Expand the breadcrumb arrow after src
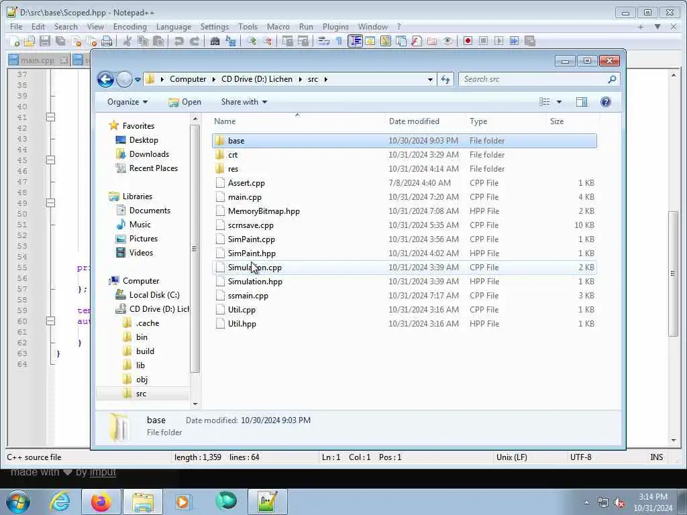687x515 pixels. tap(325, 79)
